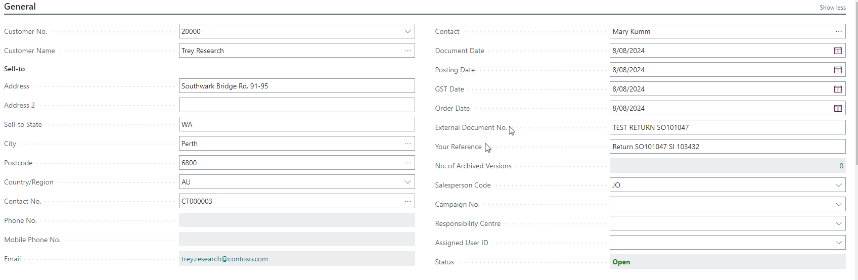Expand the Country/Region dropdown

pos(408,182)
